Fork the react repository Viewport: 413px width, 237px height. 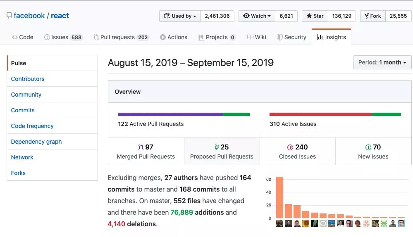click(372, 16)
